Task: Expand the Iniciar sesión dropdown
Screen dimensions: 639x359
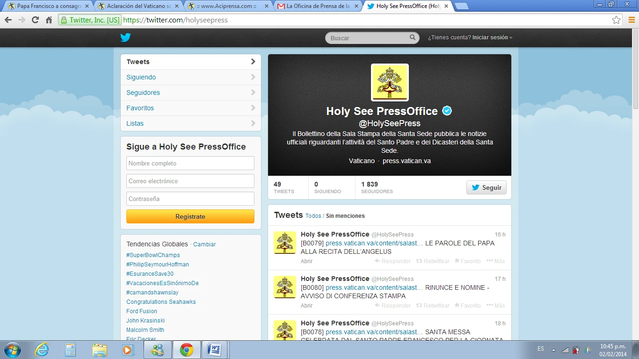Action: point(493,37)
